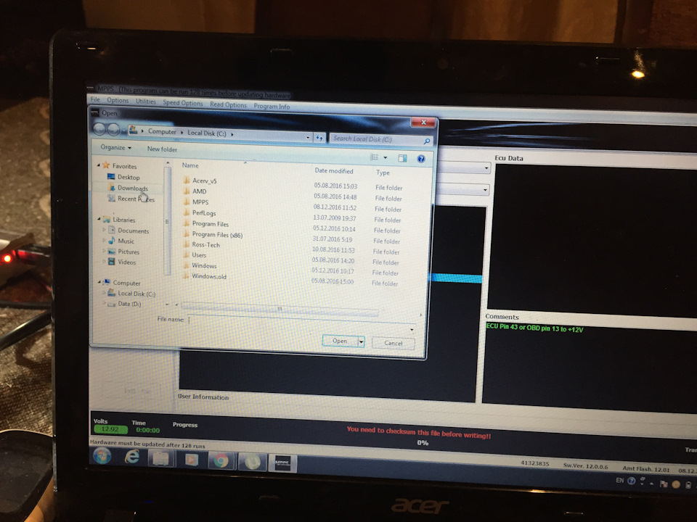The image size is (697, 522).
Task: Click the Cancel button
Action: tap(393, 343)
